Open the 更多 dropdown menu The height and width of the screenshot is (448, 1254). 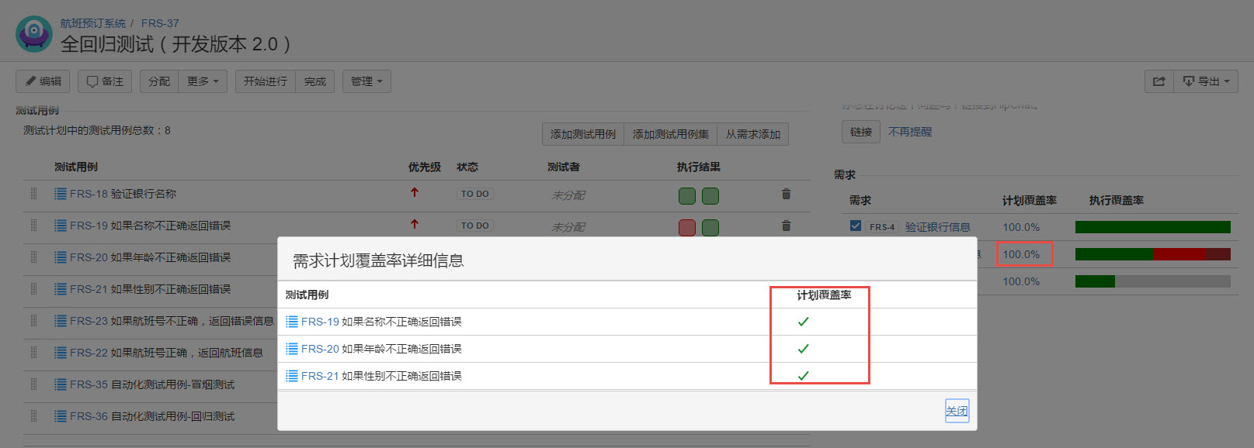(x=203, y=81)
